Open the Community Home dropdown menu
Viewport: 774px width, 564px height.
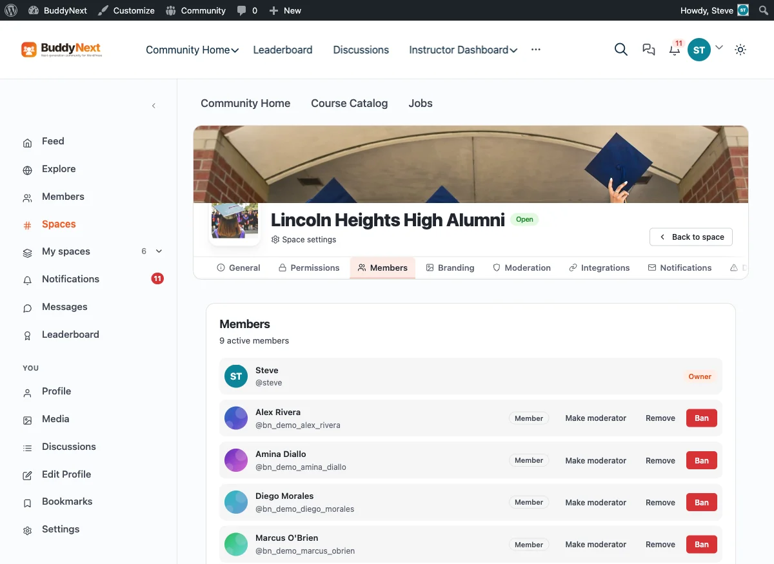click(192, 50)
